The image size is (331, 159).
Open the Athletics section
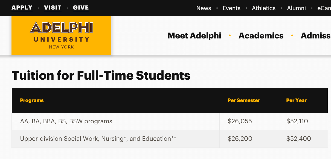point(263,8)
